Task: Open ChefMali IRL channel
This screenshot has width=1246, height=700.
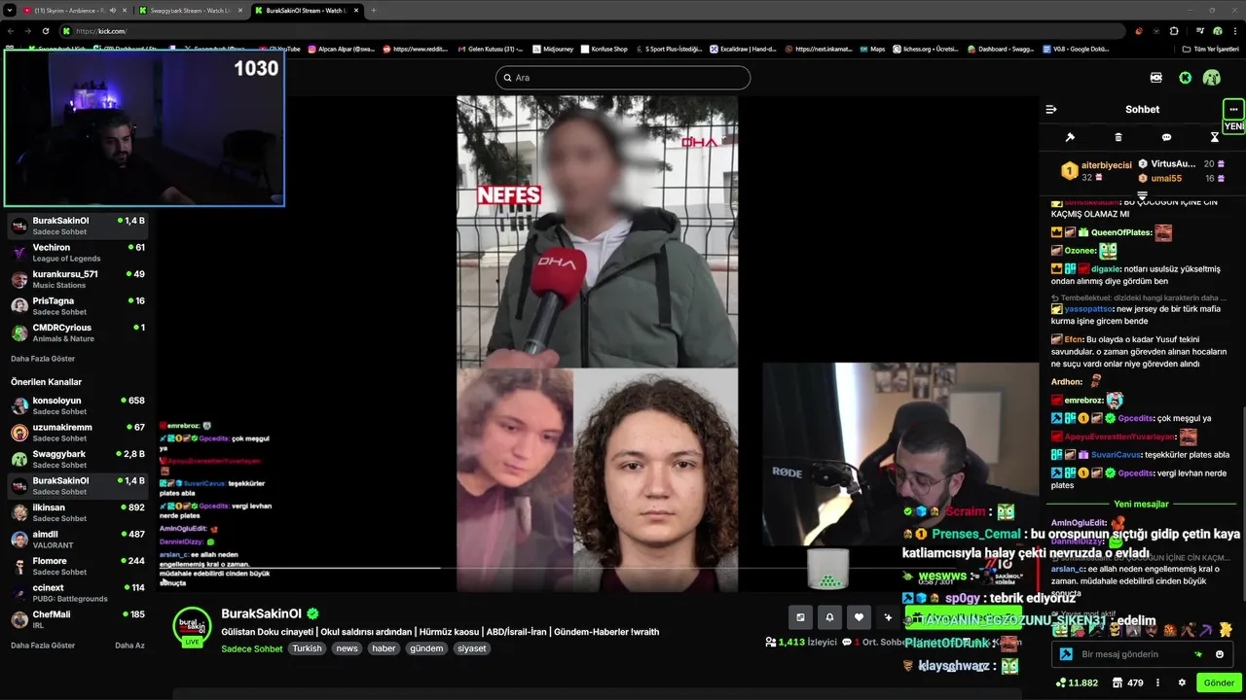Action: coord(78,619)
